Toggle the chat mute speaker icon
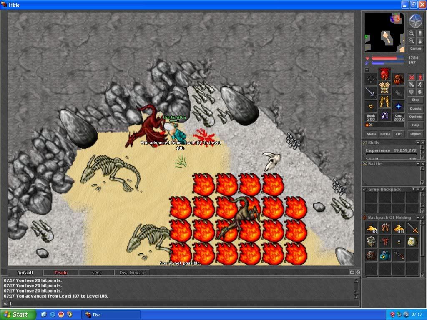 tap(5, 304)
